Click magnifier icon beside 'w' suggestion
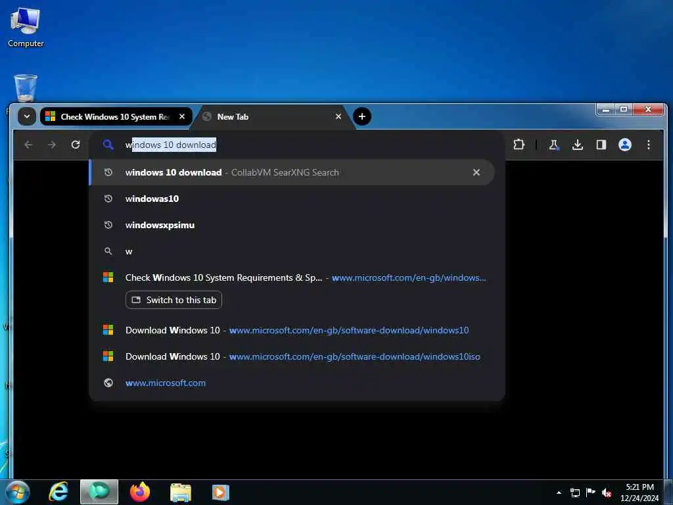 [x=108, y=251]
